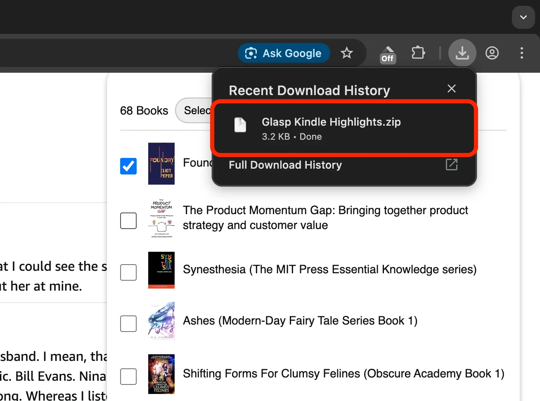The width and height of the screenshot is (540, 401).
Task: Open the extension icon labeled Off
Action: [388, 55]
